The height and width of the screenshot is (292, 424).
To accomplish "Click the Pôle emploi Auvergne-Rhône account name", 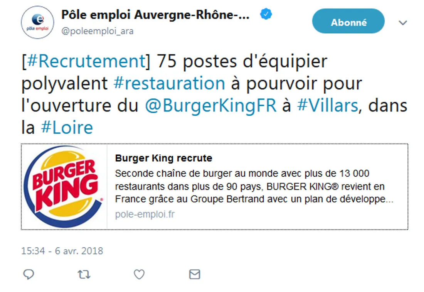I will tap(155, 15).
